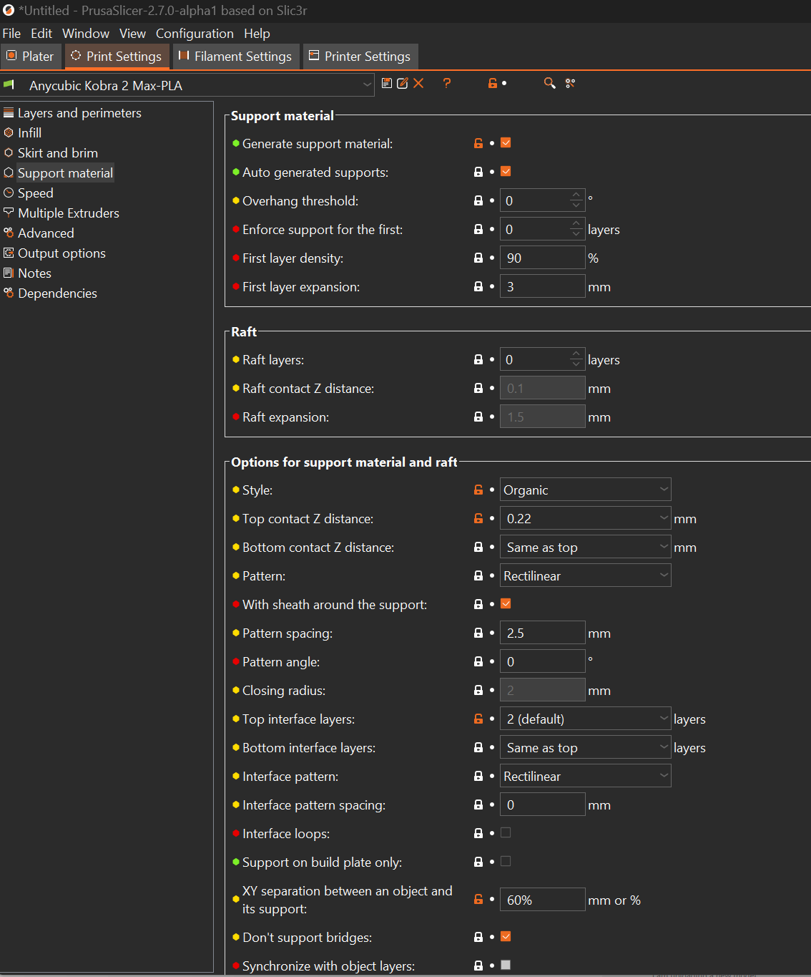Click the save preset icon
Viewport: 811px width, 977px height.
[387, 84]
